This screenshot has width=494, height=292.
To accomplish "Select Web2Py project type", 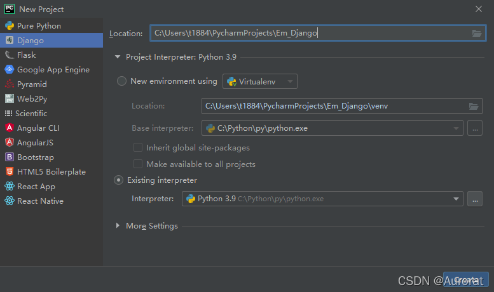I will point(51,99).
